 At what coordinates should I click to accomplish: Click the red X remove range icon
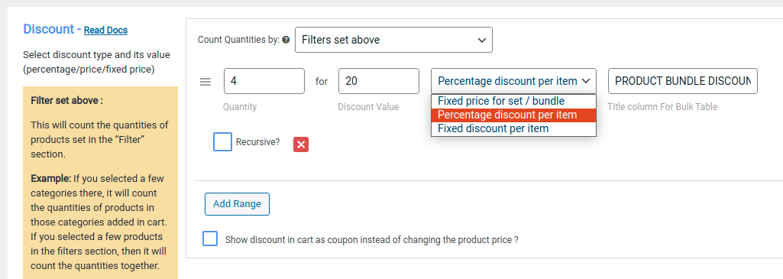pyautogui.click(x=301, y=144)
